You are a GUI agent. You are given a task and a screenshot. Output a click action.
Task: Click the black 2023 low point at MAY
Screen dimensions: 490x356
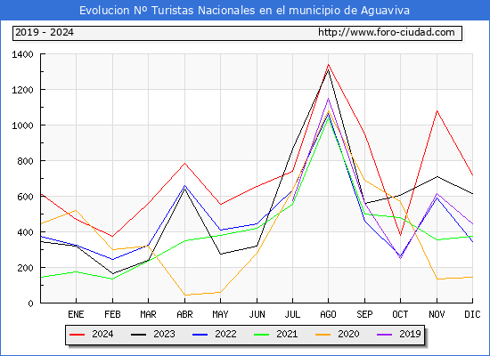point(220,255)
